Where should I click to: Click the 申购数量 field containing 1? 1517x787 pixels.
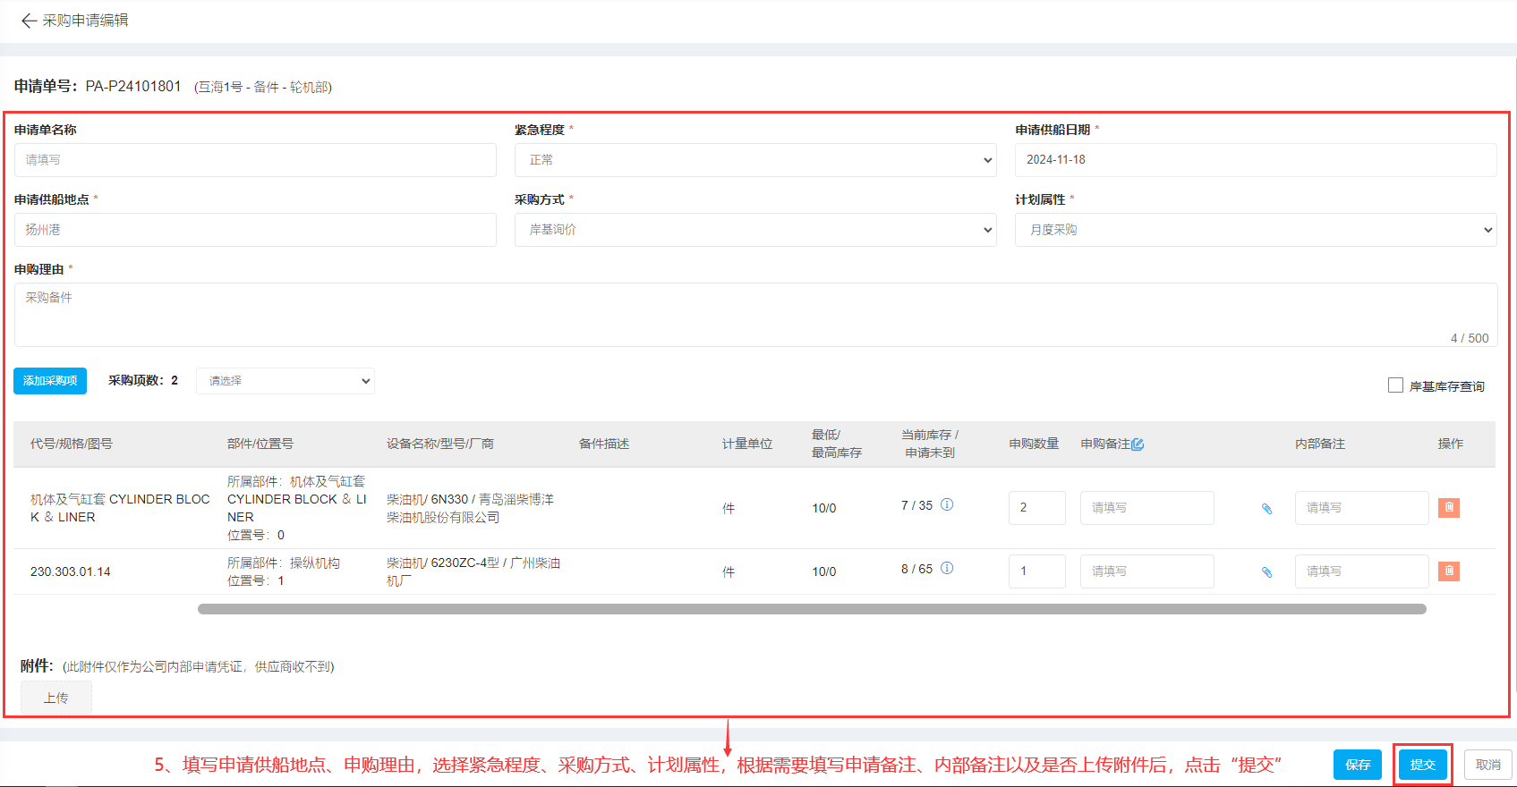[x=1037, y=571]
